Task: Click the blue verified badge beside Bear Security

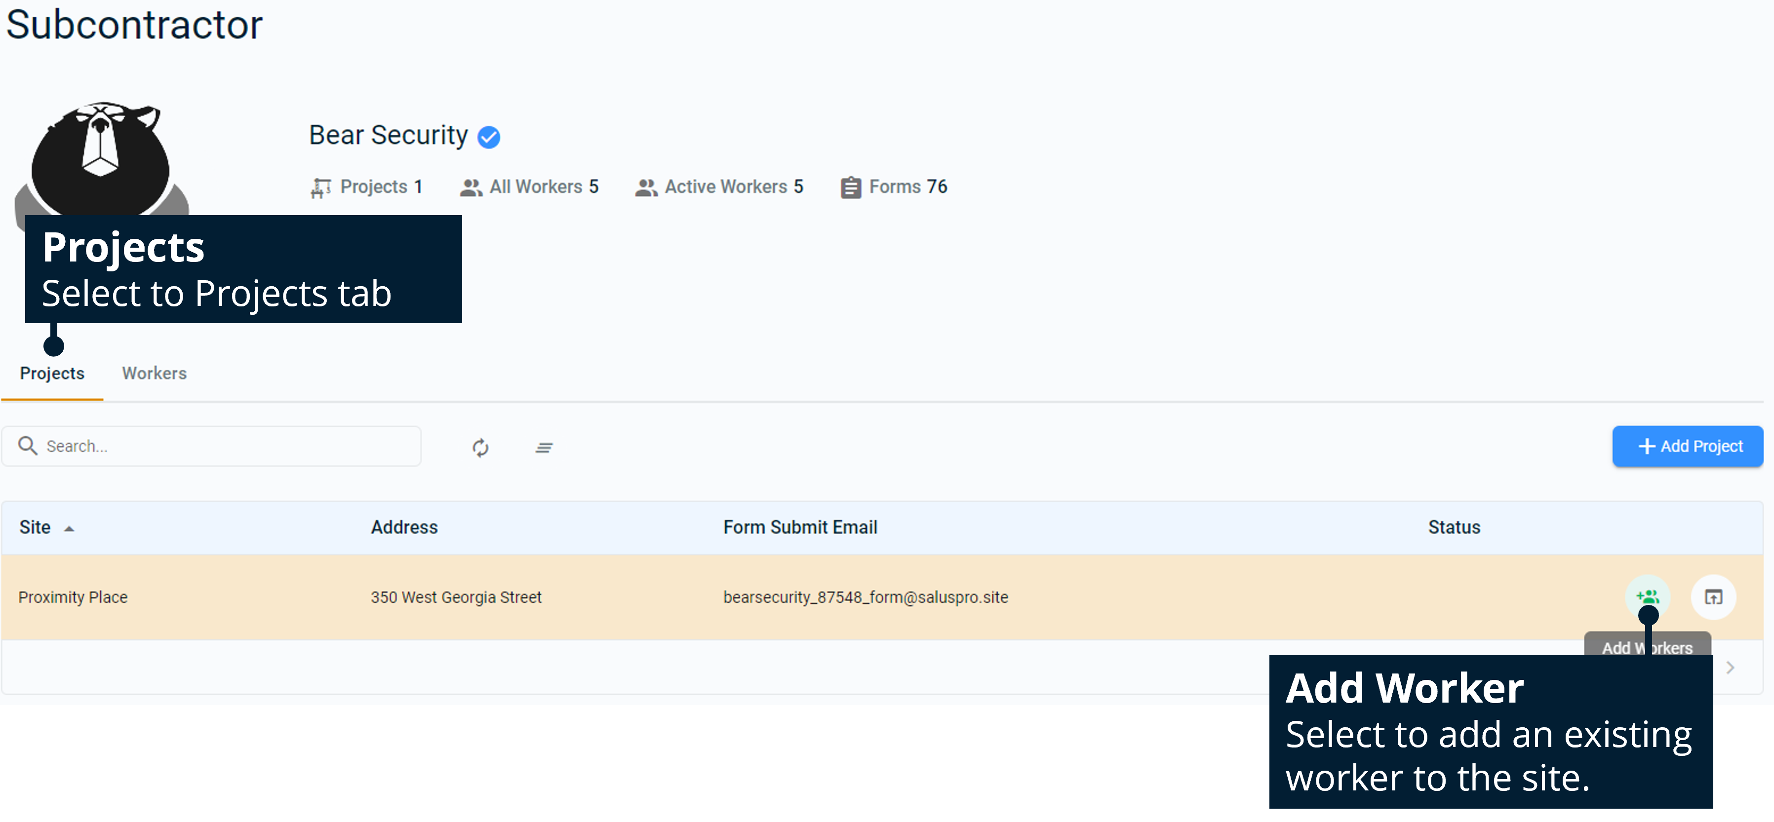Action: 488,137
